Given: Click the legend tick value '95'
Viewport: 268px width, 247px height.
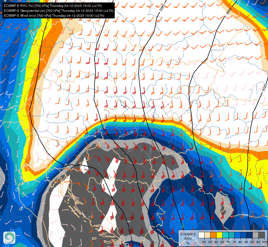Looking at the screenshot, I should (x=258, y=242).
